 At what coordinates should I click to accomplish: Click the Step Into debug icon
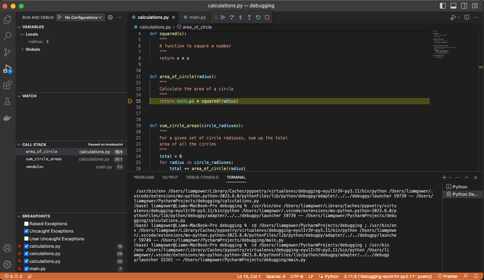[240, 17]
